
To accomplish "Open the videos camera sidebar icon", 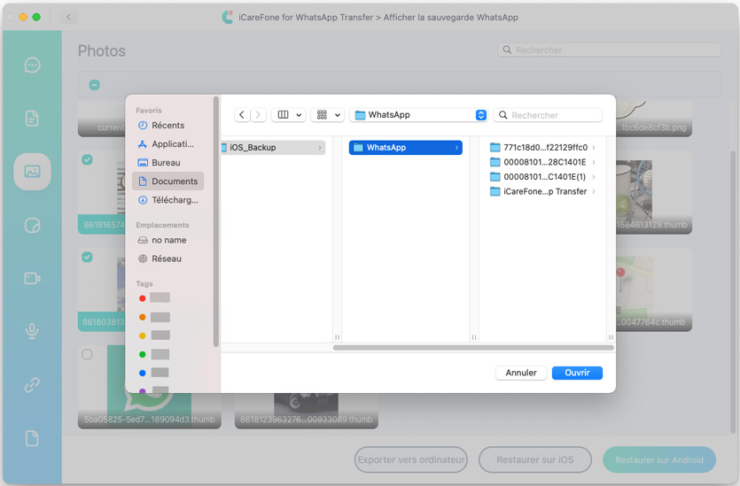I will (x=32, y=278).
